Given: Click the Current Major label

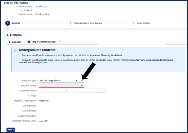Looking at the screenshot, I should 30,106.
